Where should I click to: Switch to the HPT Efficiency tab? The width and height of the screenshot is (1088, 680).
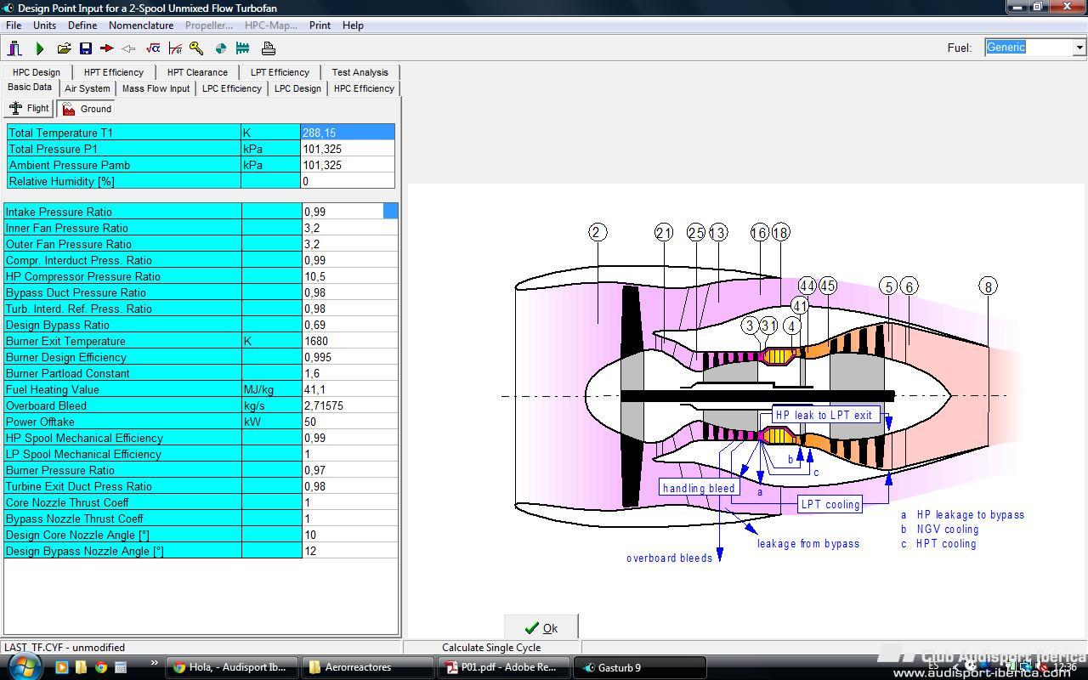coord(114,72)
